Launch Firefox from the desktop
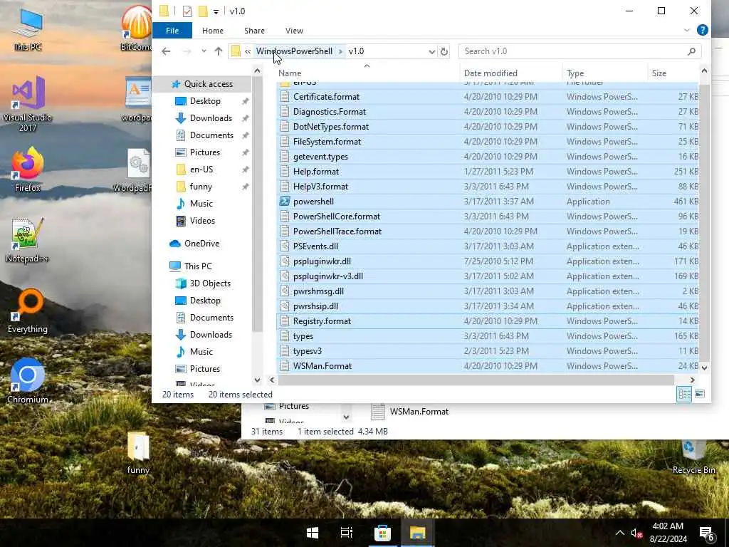This screenshot has width=729, height=547. (28, 170)
